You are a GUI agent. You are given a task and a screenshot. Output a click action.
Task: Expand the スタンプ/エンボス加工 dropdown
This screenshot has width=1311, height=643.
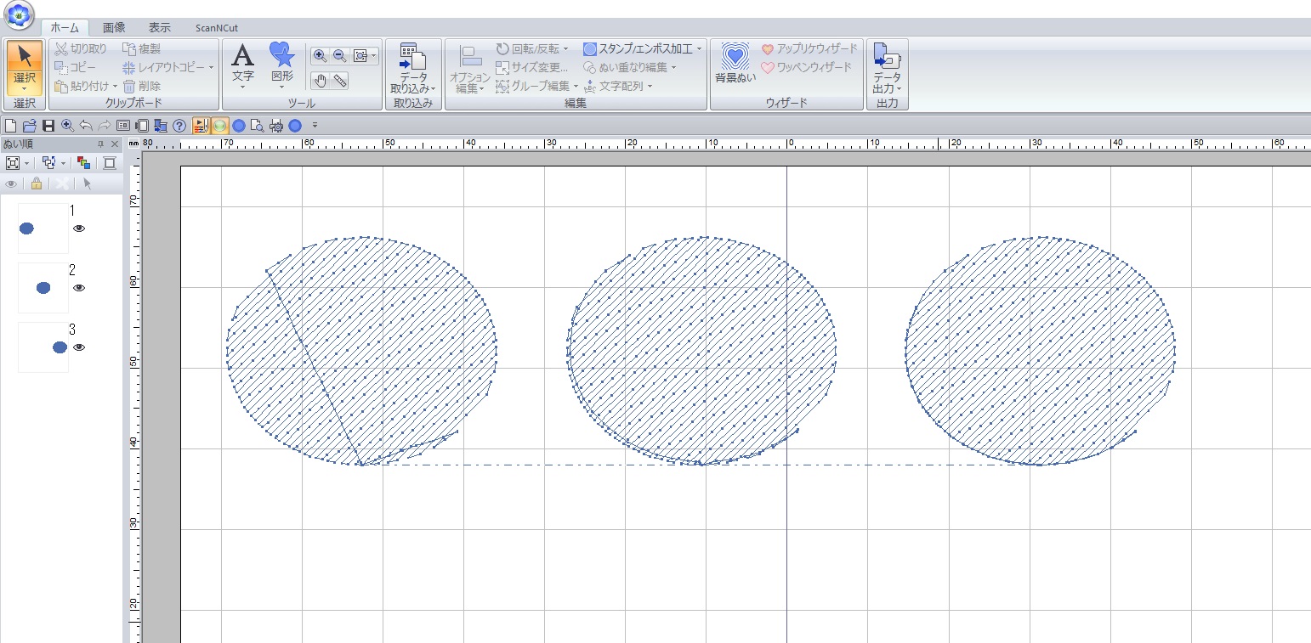[x=700, y=49]
